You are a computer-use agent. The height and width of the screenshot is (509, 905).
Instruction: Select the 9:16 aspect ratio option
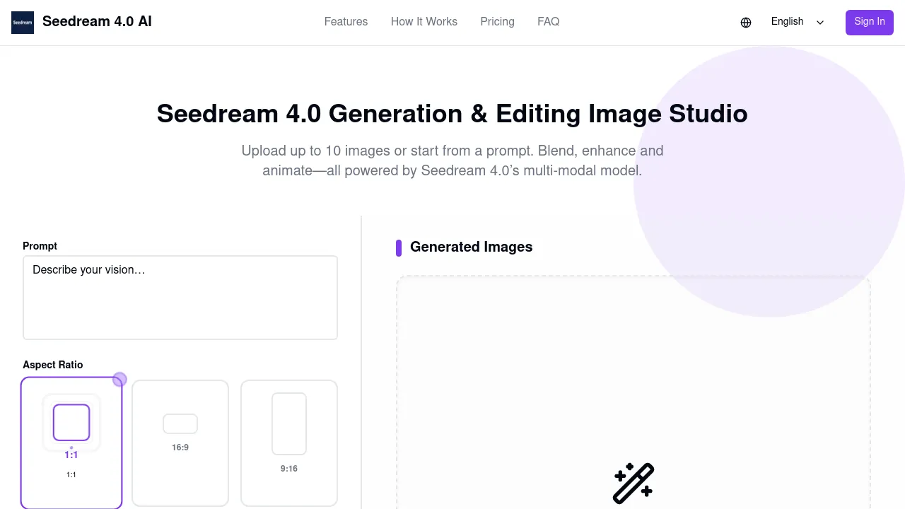[289, 443]
